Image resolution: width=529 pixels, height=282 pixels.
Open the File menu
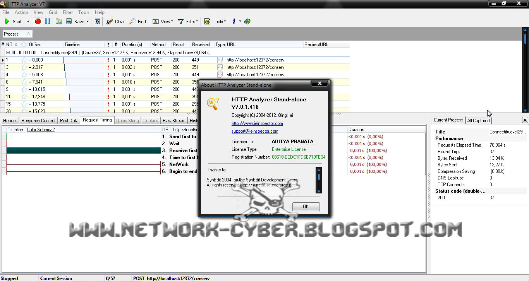(x=6, y=12)
